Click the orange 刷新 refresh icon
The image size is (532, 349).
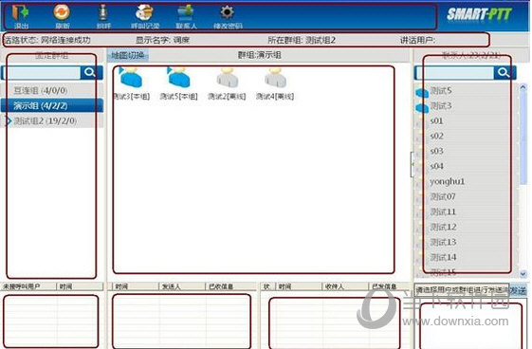[x=62, y=12]
